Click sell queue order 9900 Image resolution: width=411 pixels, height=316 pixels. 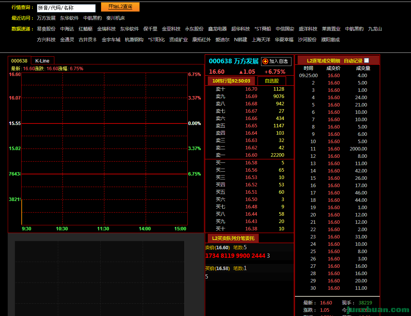pos(243,256)
